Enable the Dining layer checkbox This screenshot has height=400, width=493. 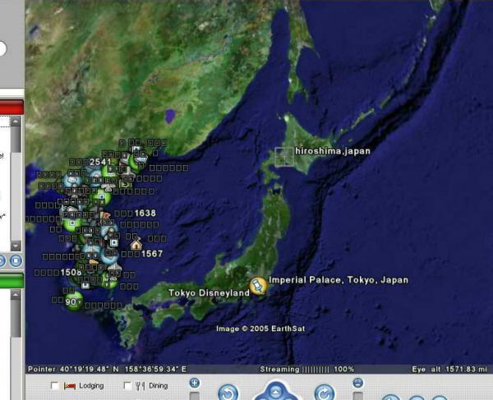coord(127,386)
